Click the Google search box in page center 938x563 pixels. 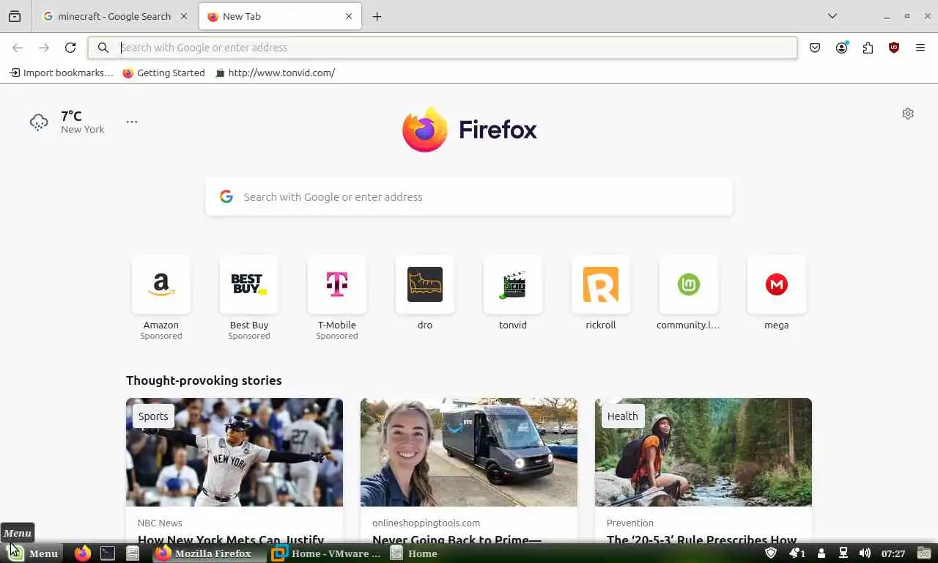pyautogui.click(x=469, y=196)
